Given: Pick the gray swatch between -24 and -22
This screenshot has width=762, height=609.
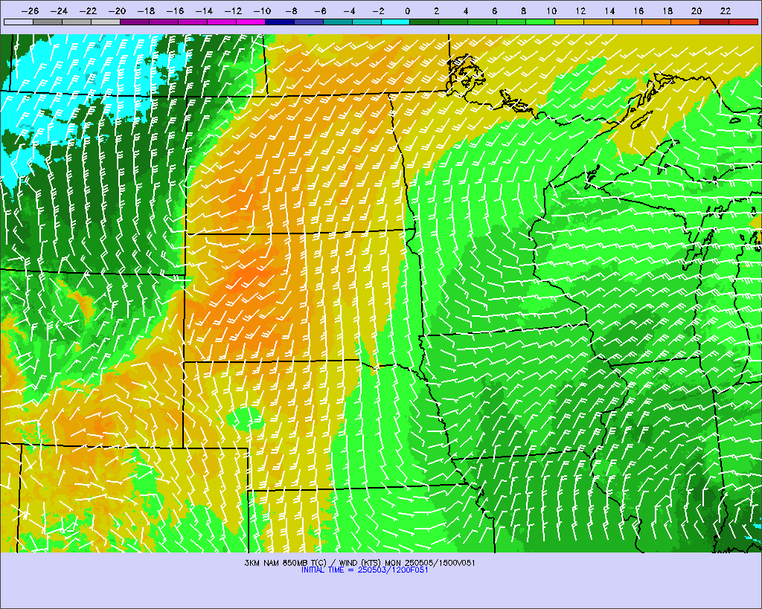Looking at the screenshot, I should click(x=77, y=22).
